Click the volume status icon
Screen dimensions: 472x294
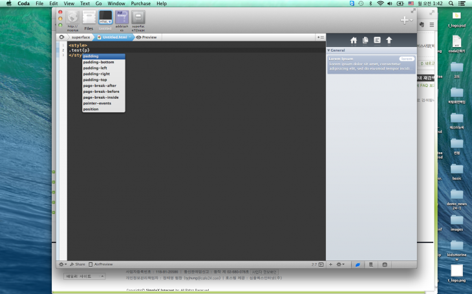pos(389,3)
